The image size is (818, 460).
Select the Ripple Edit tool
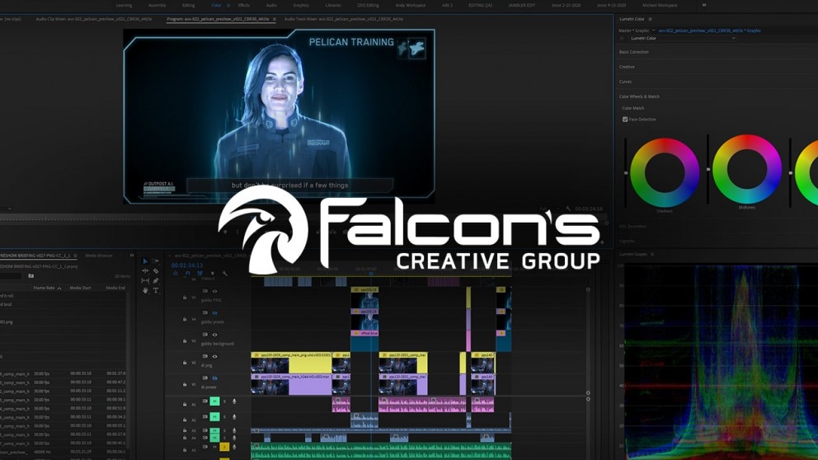pos(145,270)
